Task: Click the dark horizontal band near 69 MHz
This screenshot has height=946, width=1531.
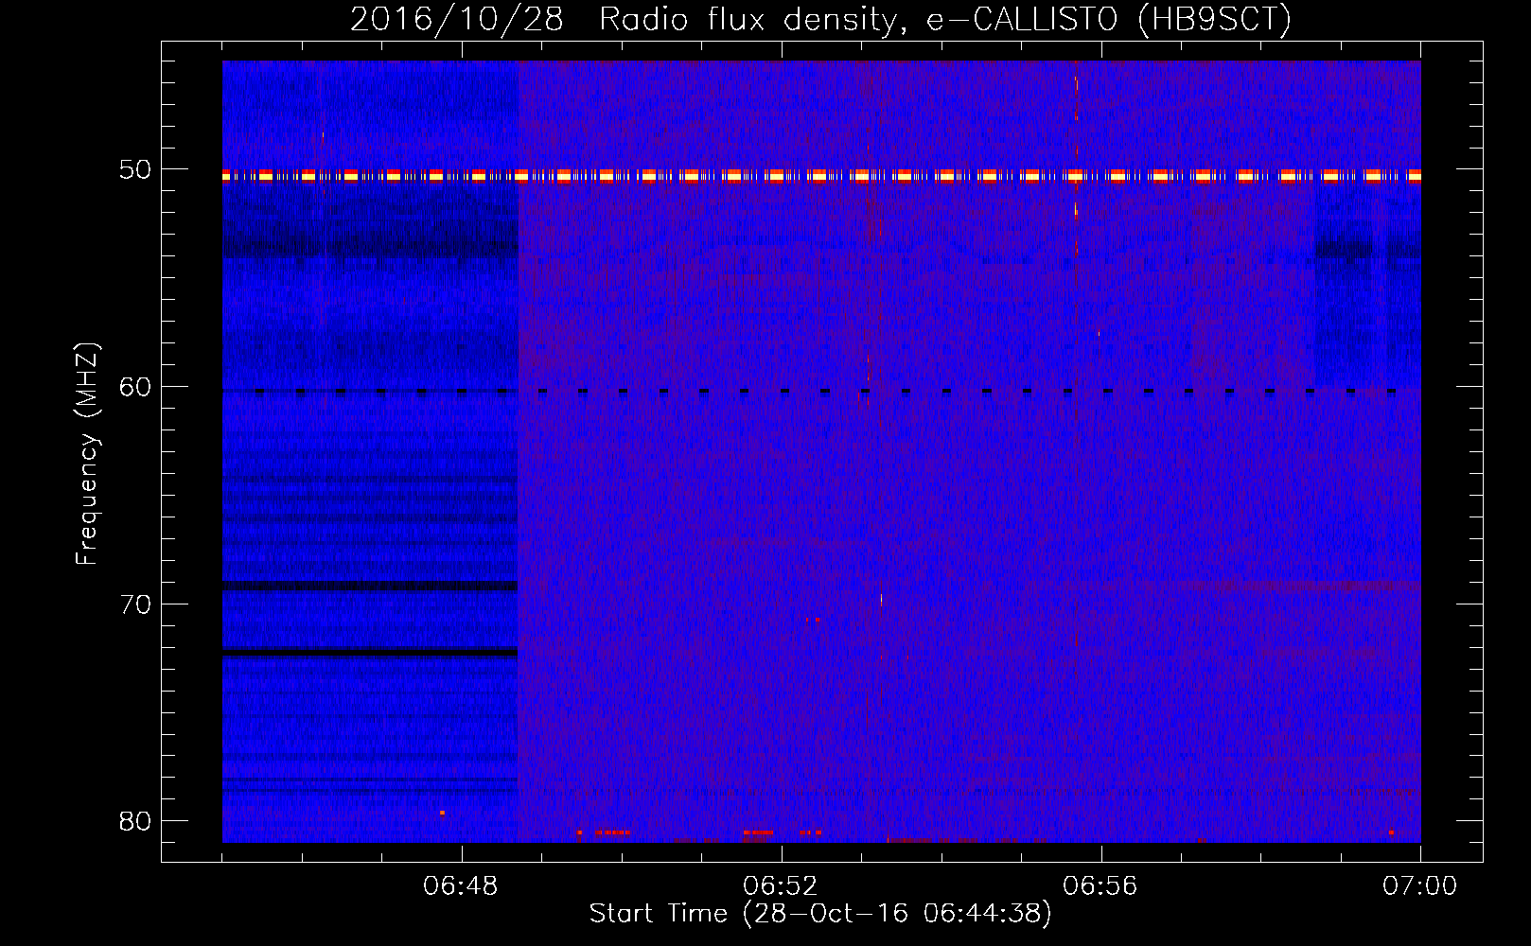Action: point(370,587)
